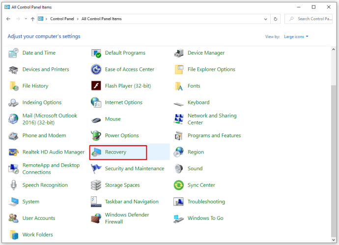Click the Phone and Modem icon

(13, 136)
